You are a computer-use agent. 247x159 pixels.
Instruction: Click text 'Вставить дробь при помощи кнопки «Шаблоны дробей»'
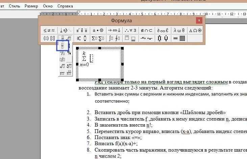click(160, 112)
